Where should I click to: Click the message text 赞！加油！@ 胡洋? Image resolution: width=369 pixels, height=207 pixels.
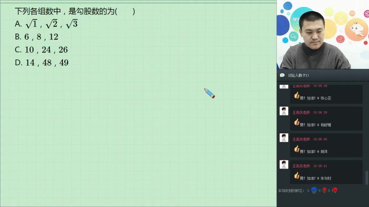click(314, 152)
